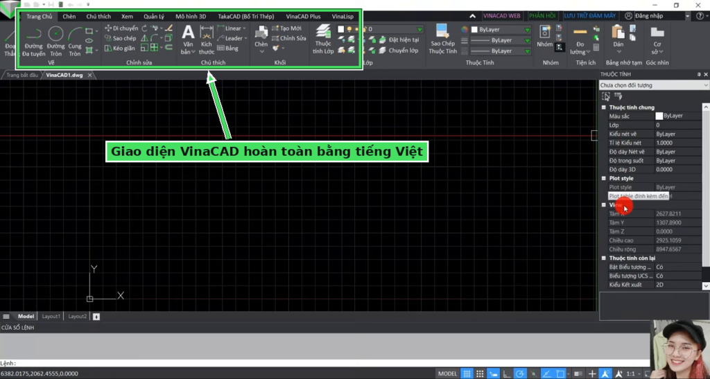This screenshot has height=379, width=710.
Task: Collapse Thuộc tính còn lại section
Action: coord(604,258)
